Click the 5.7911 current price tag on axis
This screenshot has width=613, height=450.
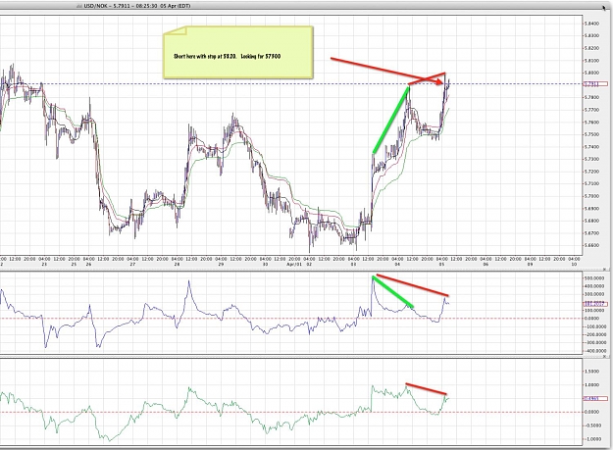(x=595, y=84)
